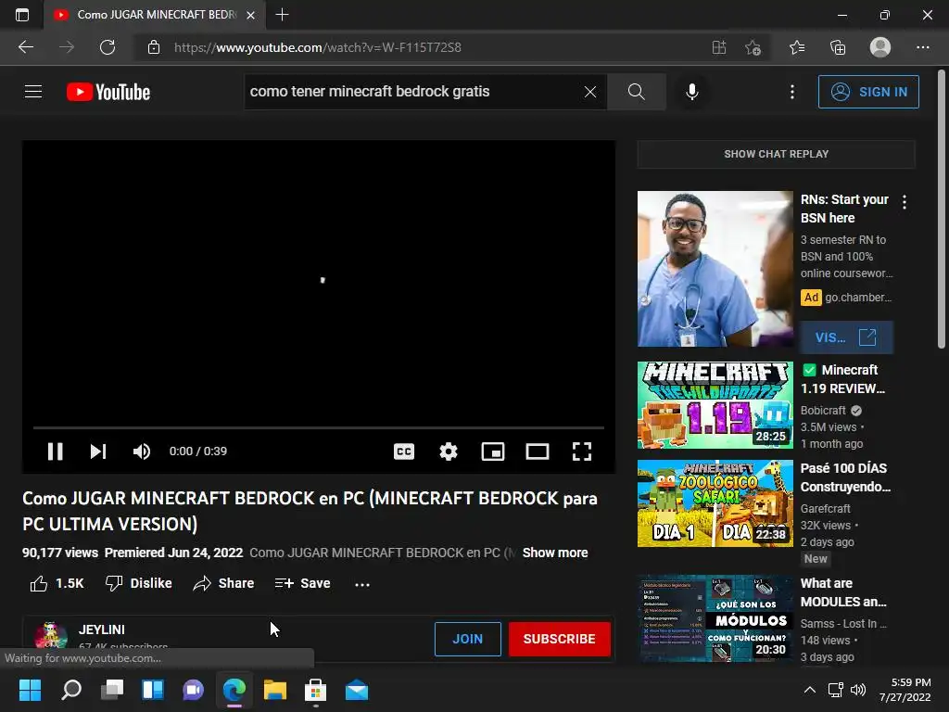
Task: Open options for RNs BSN ad
Action: click(x=905, y=202)
